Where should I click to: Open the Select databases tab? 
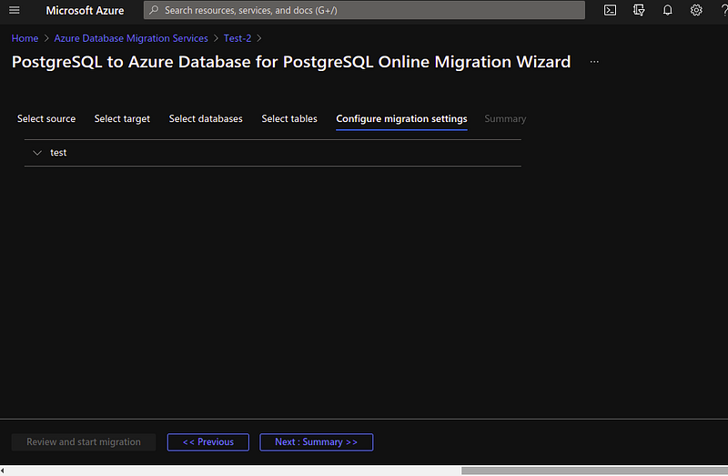(206, 119)
